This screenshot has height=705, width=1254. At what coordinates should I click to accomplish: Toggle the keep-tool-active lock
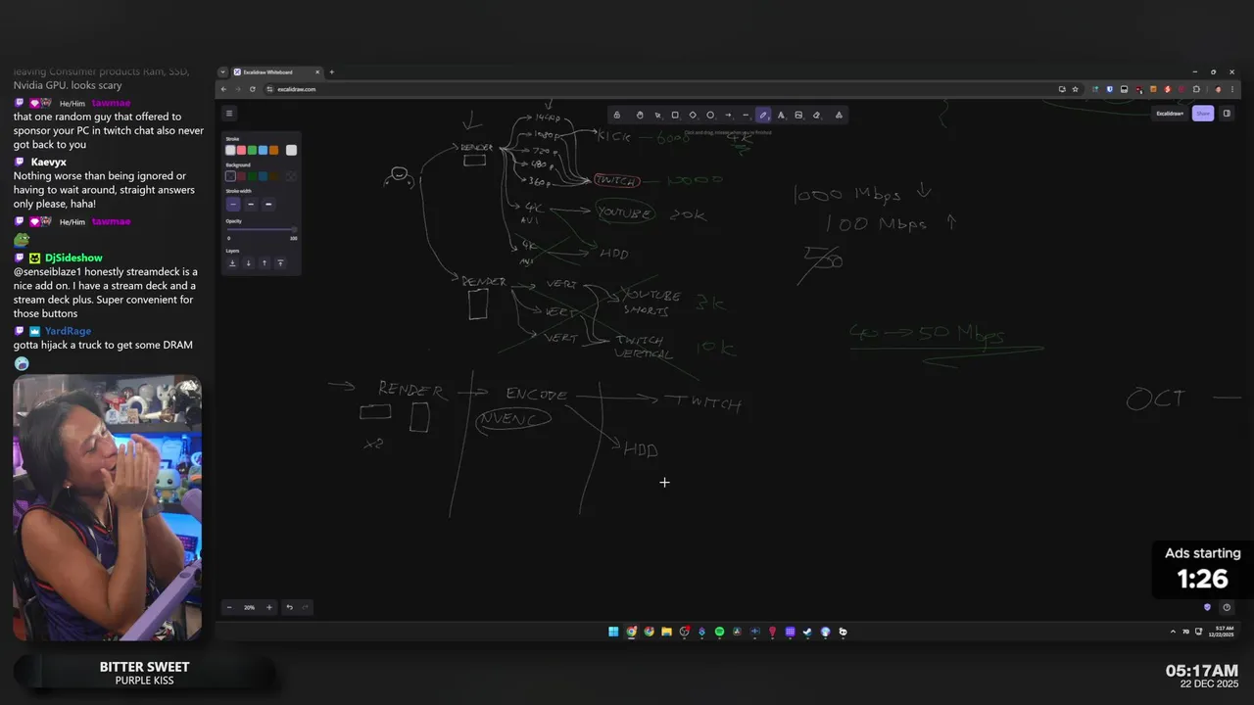[x=616, y=115]
